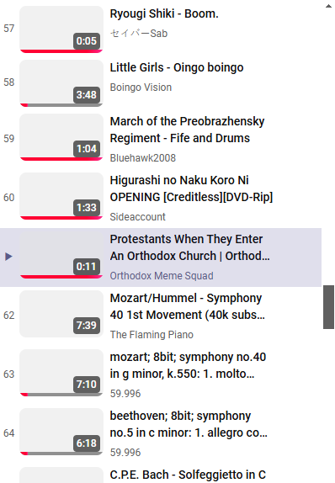Click the now-playing triangle icon

[x=8, y=257]
